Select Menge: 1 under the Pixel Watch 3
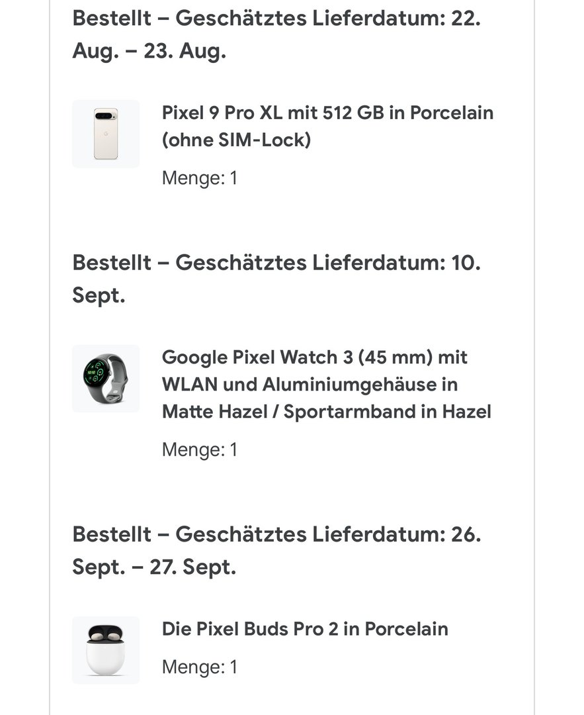 tap(199, 450)
